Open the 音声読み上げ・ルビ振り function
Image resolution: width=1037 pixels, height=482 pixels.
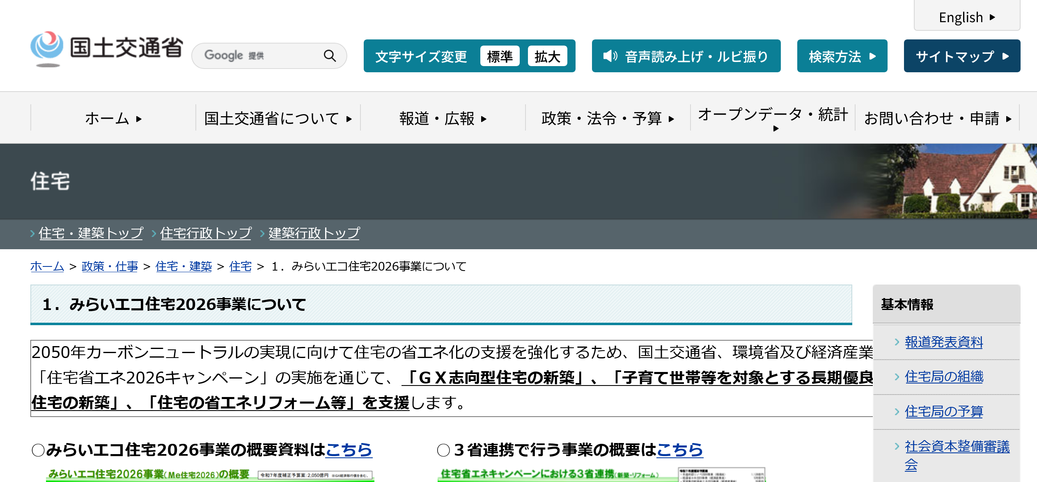[x=696, y=56]
